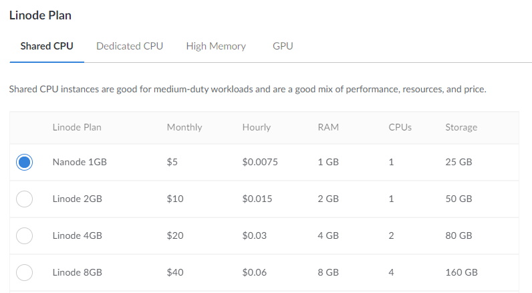Click the $10 monthly price
Image resolution: width=532 pixels, height=293 pixels.
coord(175,199)
